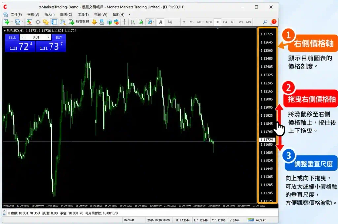Open the indicators list dropdown arrow in toolbar
Screen dimensions: 338x224
[154, 22]
